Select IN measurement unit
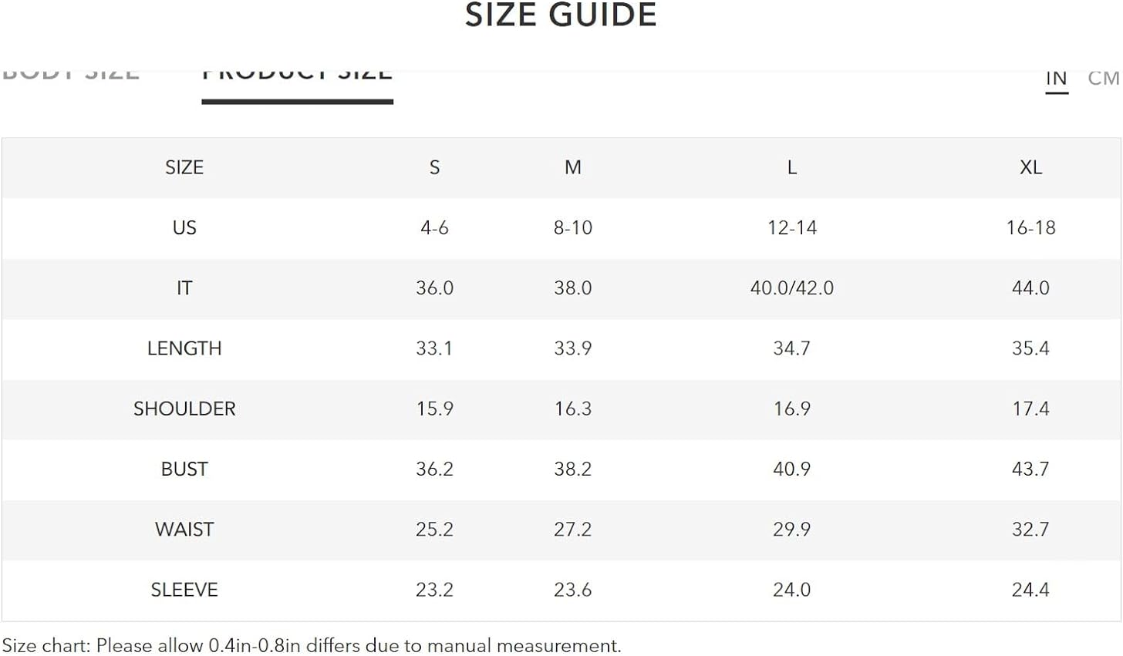The image size is (1123, 656). tap(1056, 79)
